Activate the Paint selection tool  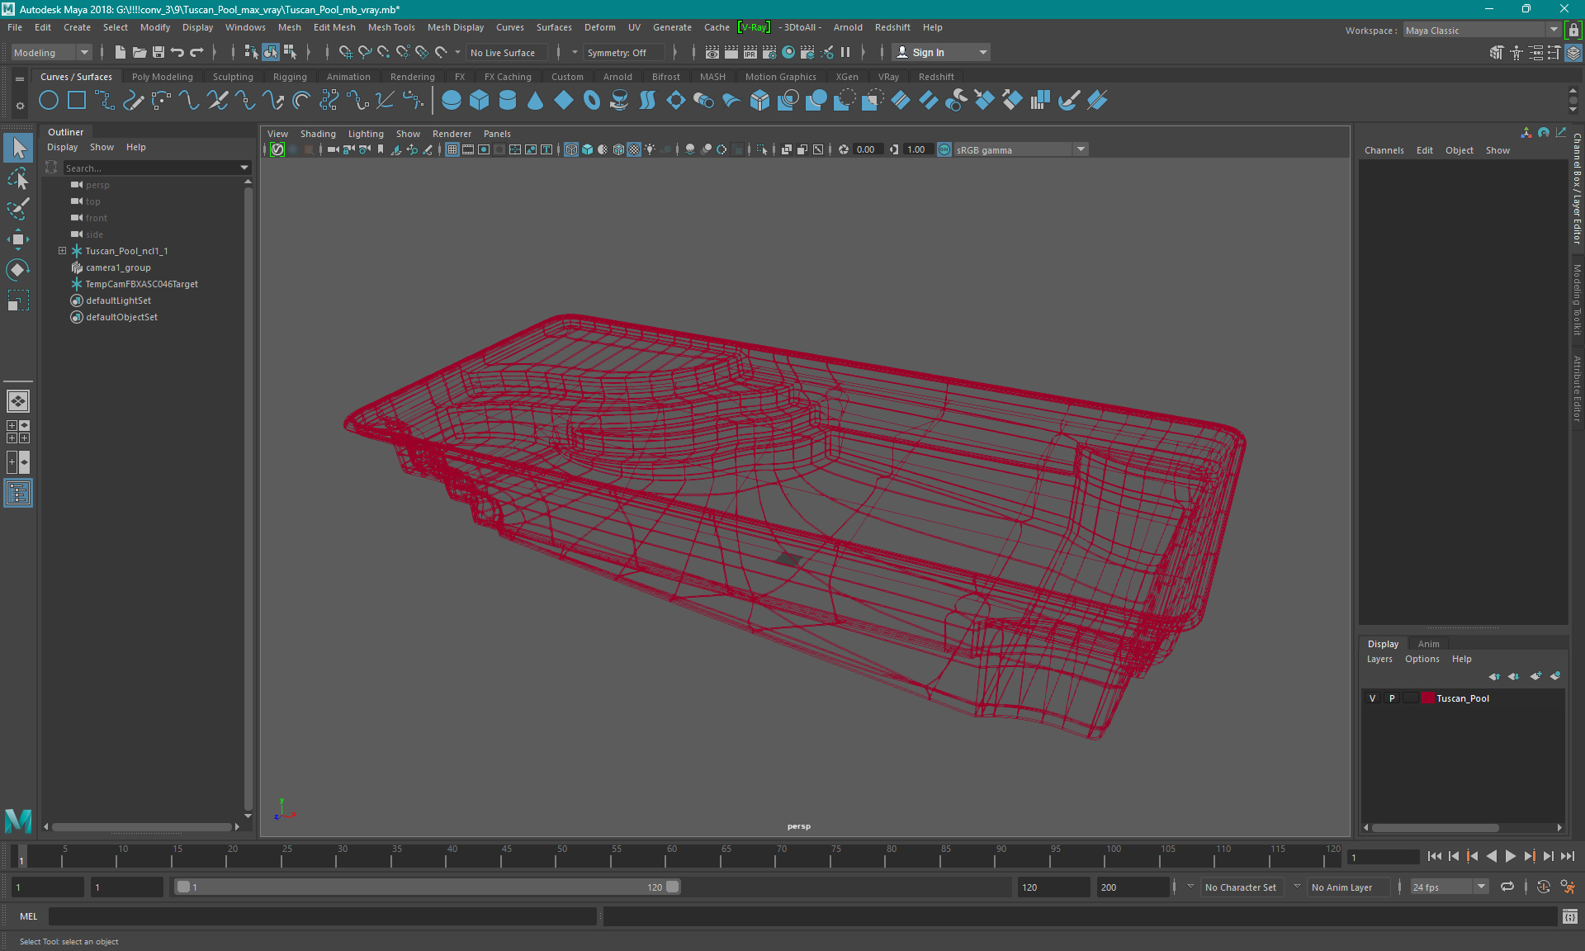coord(18,209)
